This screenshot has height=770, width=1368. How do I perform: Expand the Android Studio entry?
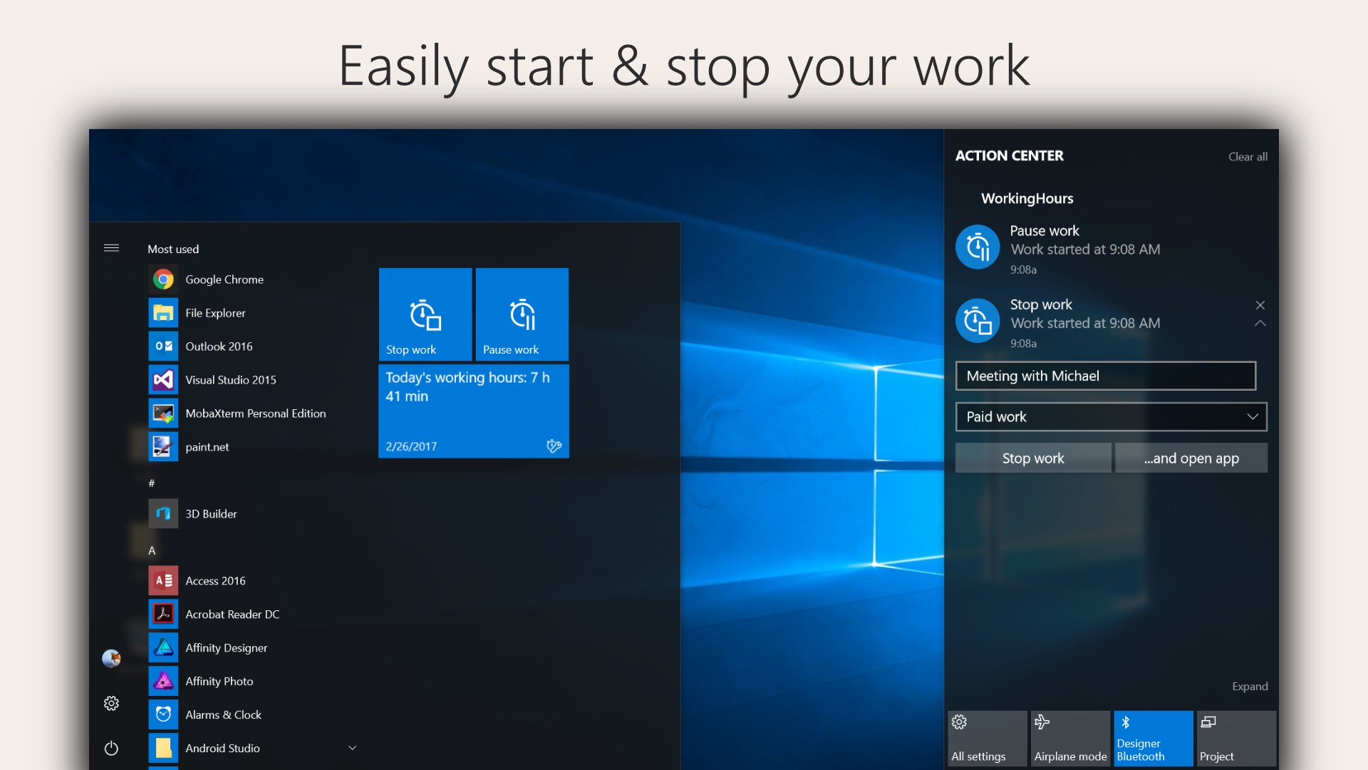pyautogui.click(x=352, y=748)
